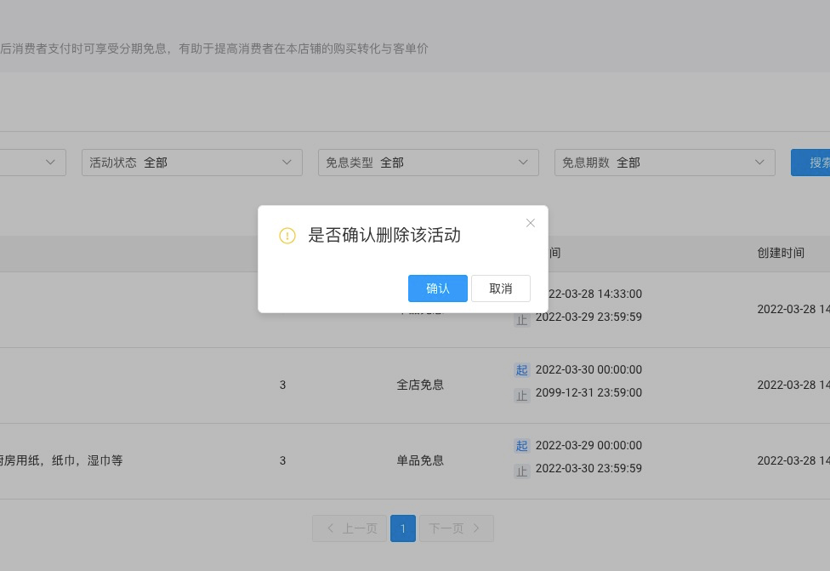Open the 免息期数 selector
The height and width of the screenshot is (571, 830).
[664, 162]
